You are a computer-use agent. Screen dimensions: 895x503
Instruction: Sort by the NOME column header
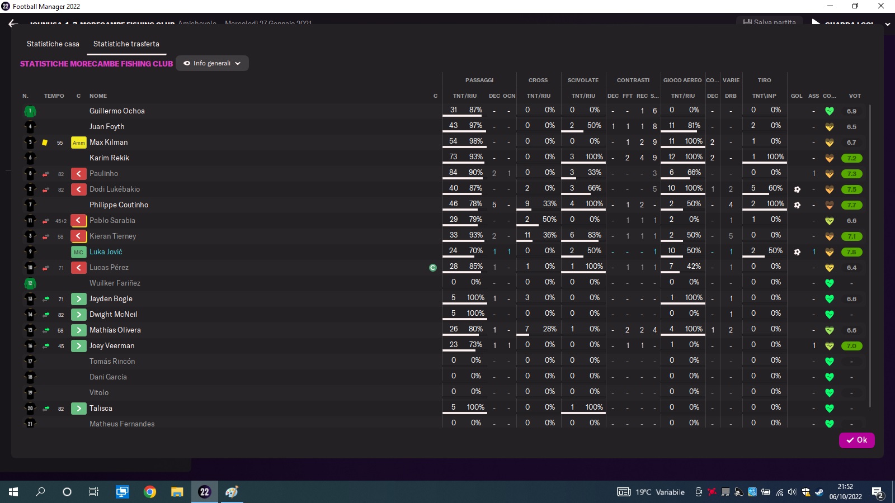[98, 96]
